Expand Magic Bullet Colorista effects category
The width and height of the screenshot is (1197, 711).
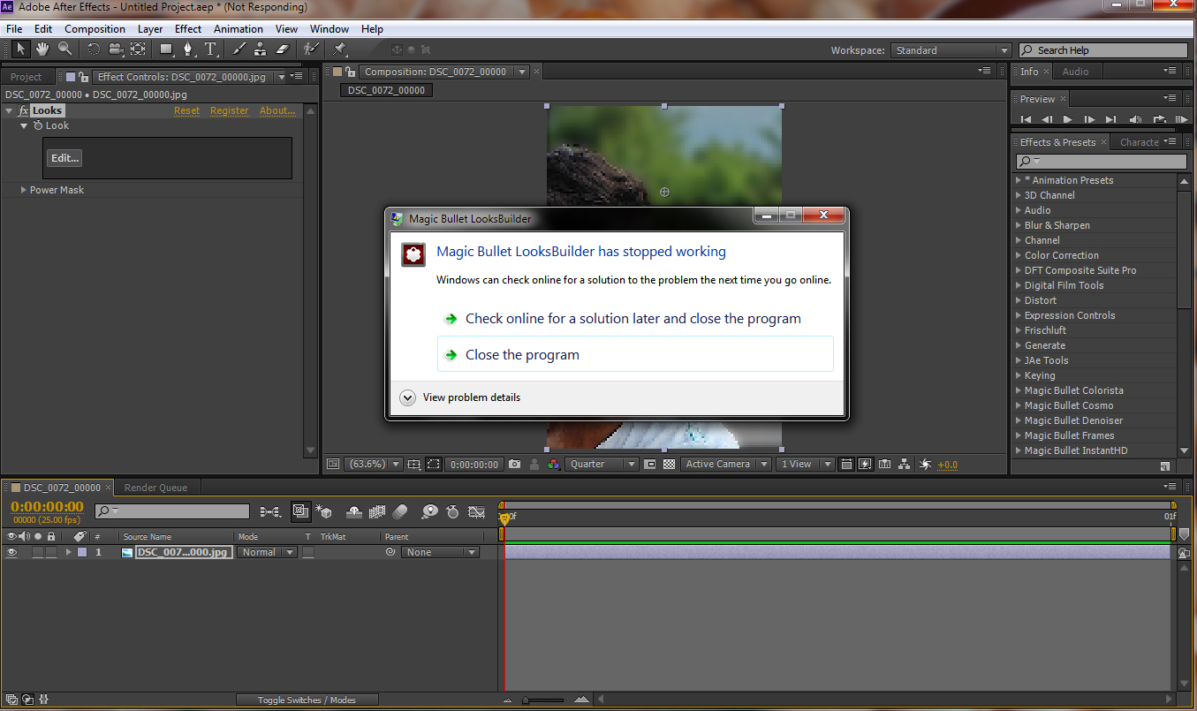click(x=1018, y=390)
